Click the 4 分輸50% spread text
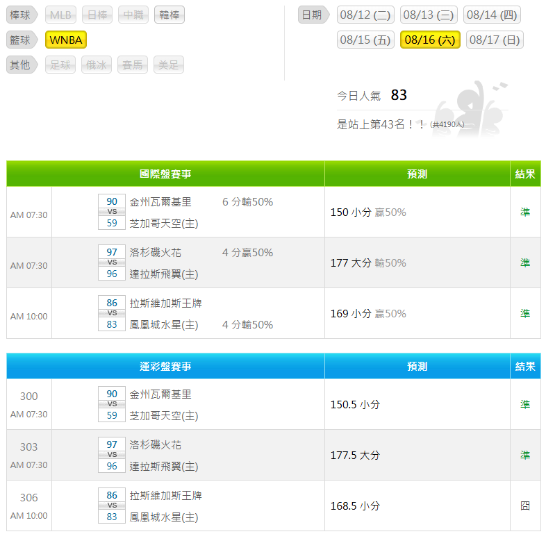This screenshot has height=534, width=546. [247, 325]
